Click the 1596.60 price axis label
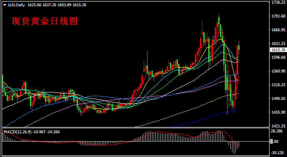This screenshot has width=287, height=157. tap(279, 57)
